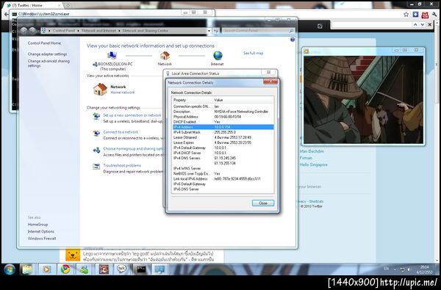
Task: Select the Twitter / Home browser tab
Action: point(33,5)
